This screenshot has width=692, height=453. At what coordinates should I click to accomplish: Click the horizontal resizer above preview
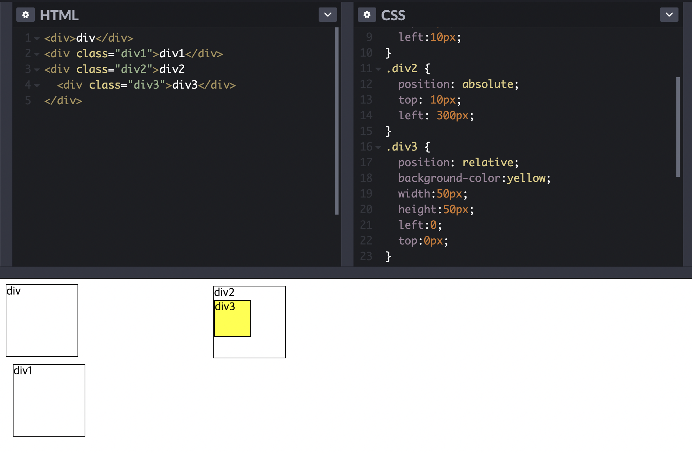tap(346, 272)
